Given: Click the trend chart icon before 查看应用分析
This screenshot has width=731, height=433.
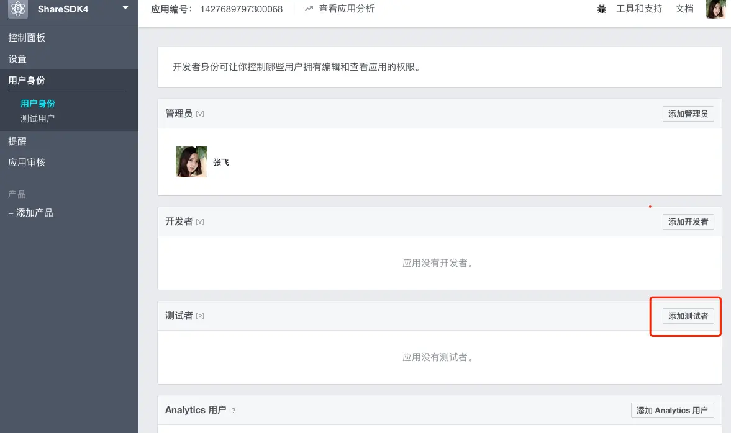Looking at the screenshot, I should point(309,9).
